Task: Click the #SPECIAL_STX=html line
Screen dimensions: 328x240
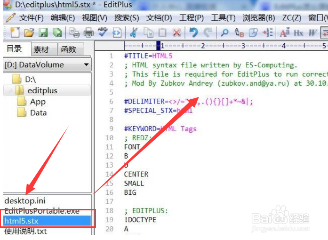Action: 158,111
